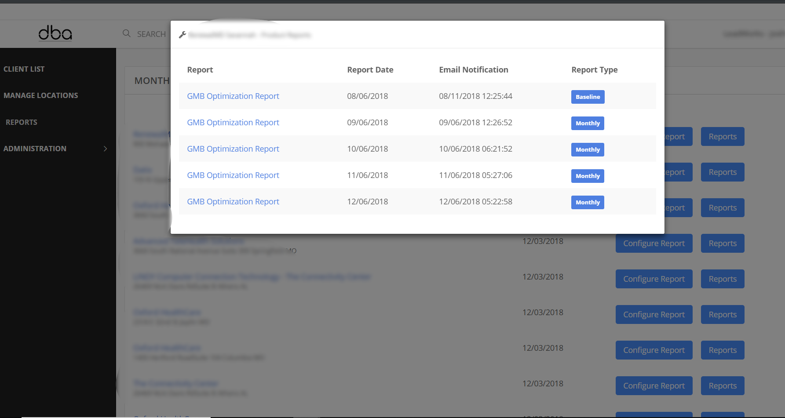Open the GMB Optimization Report dated 11/06/2018

(233, 175)
